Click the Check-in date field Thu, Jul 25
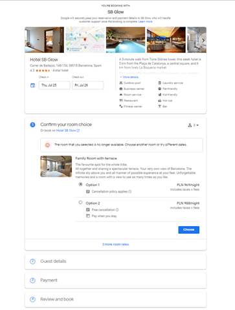235x310 pixels. (x=54, y=85)
